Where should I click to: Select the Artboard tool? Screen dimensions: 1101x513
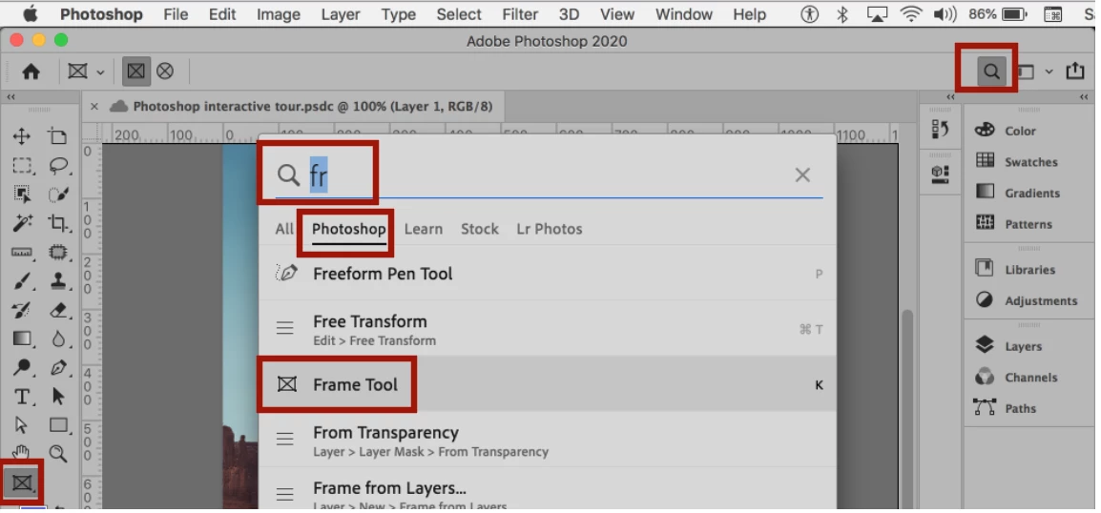(57, 136)
